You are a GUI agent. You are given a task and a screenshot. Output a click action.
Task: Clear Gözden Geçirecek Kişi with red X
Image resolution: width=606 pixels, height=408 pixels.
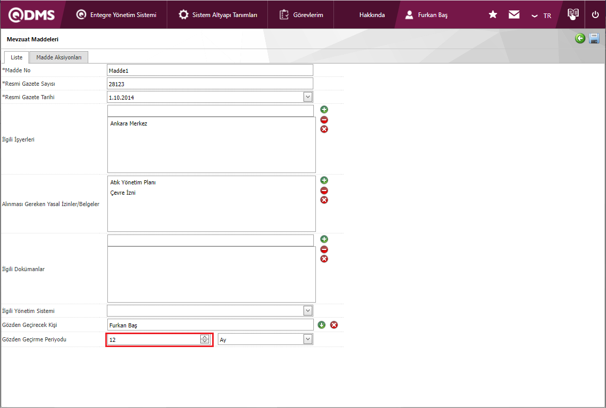tap(334, 325)
